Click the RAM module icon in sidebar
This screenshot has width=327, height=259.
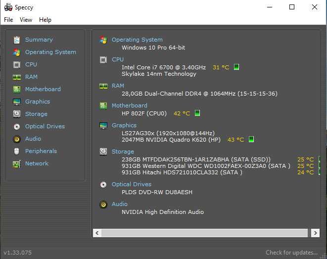coord(17,77)
